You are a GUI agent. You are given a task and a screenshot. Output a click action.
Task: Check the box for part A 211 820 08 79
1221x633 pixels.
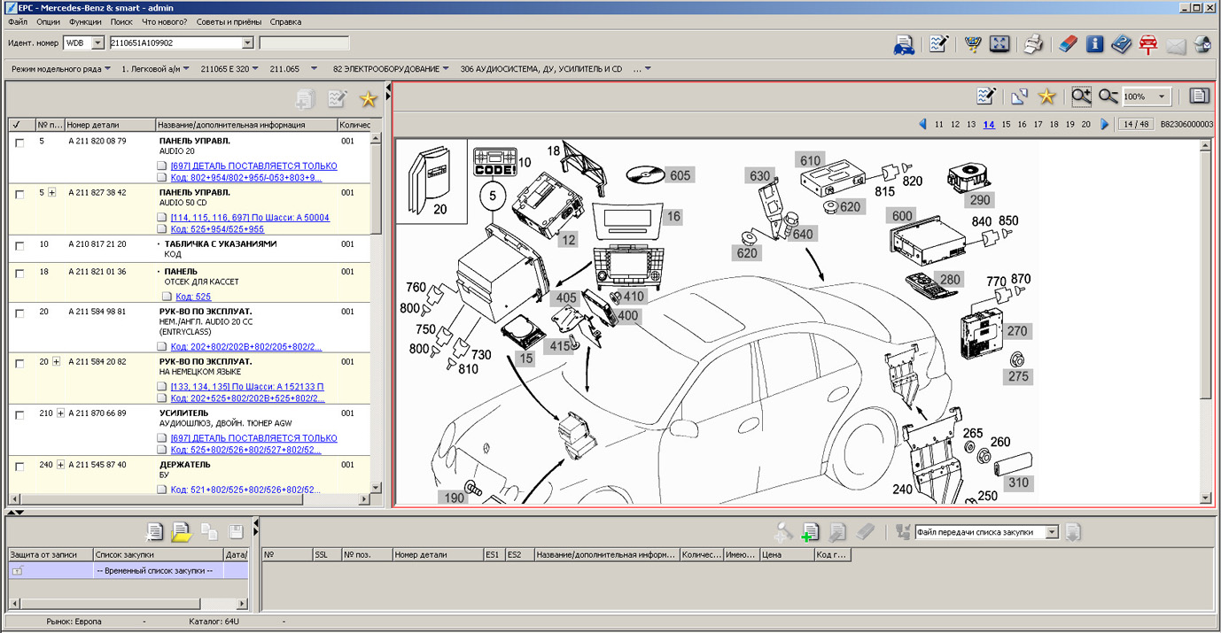pyautogui.click(x=19, y=142)
